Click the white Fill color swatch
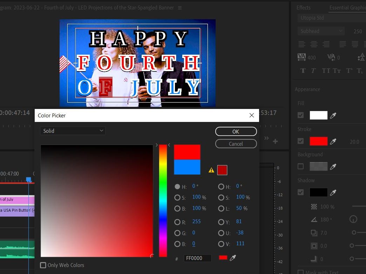The width and height of the screenshot is (366, 274). click(318, 115)
